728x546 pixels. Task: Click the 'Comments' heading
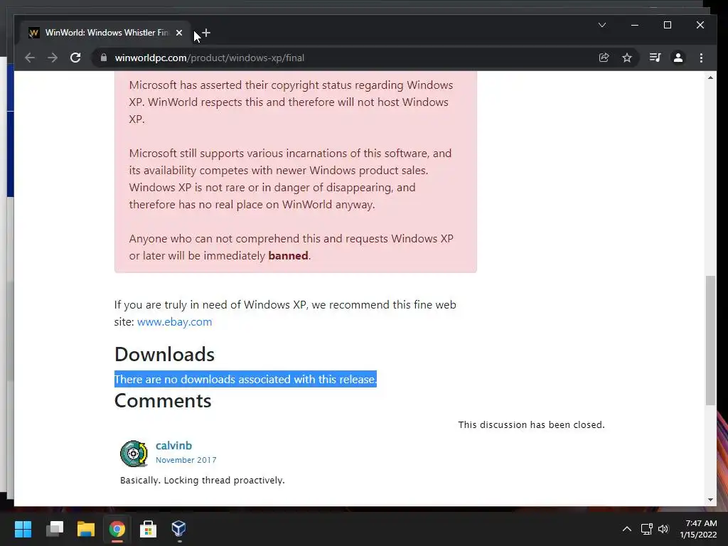coord(163,401)
